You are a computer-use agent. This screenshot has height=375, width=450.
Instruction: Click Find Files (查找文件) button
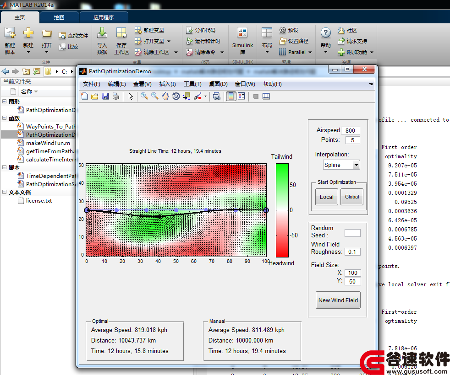click(73, 36)
